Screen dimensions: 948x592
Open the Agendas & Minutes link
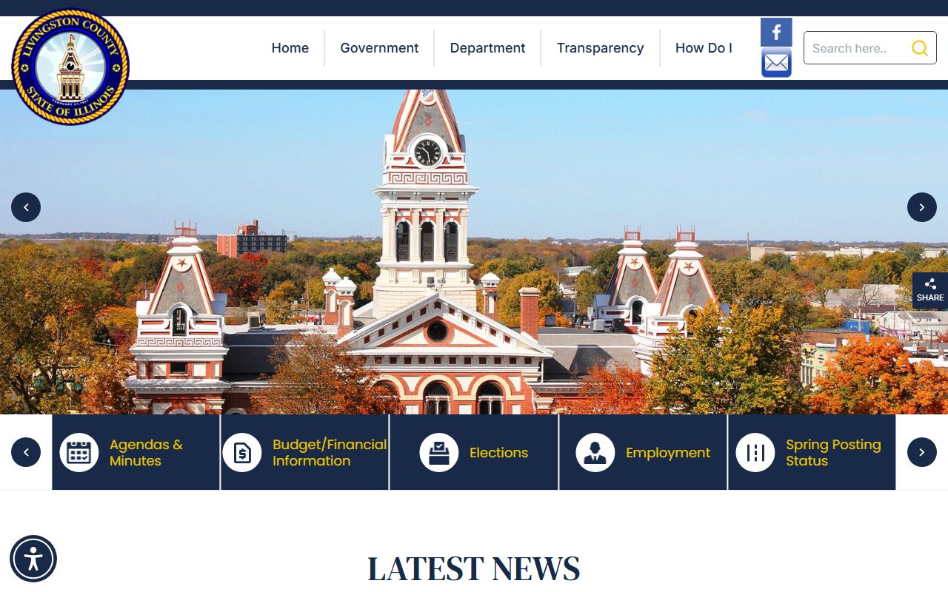(147, 452)
